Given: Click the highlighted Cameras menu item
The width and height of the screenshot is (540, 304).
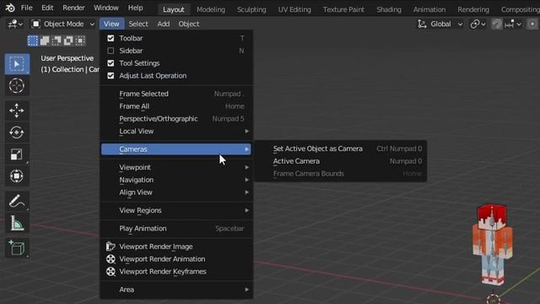Looking at the screenshot, I should pos(176,149).
